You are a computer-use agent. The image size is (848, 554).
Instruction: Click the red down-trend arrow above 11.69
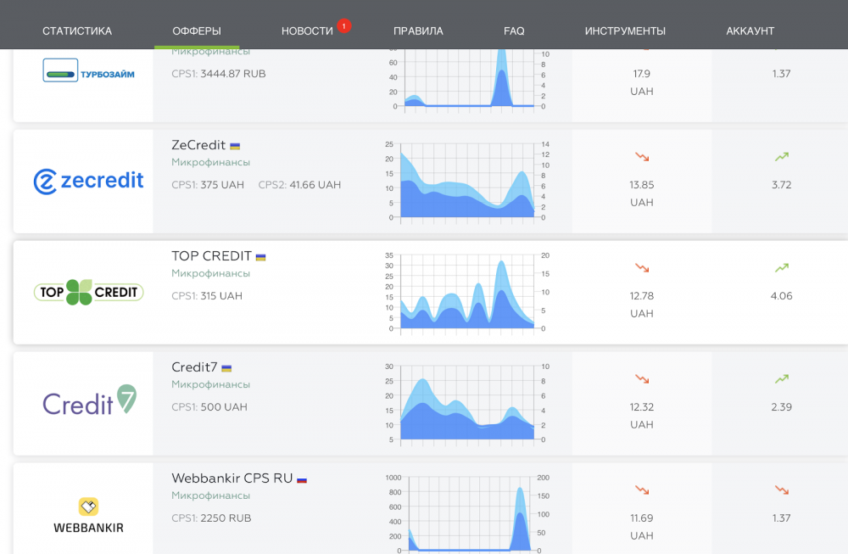click(x=642, y=490)
